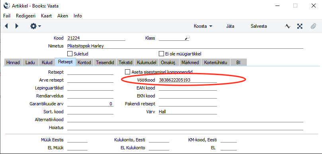Click the Salvesta button
Viewport: 322px width, 154px height.
(259, 26)
